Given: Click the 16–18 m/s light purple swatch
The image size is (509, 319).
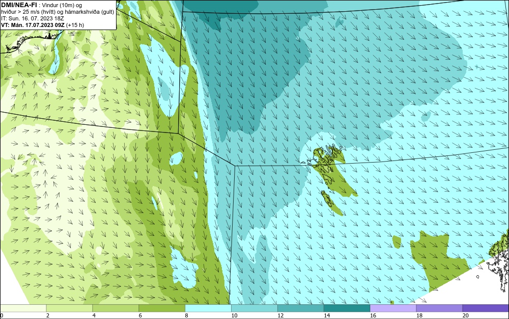Looking at the screenshot, I should (393, 308).
